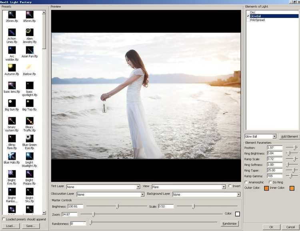Viewport: 300px width, 231px height.
Task: Apply the Bright Sky.lfp preset
Action: click(x=30, y=191)
